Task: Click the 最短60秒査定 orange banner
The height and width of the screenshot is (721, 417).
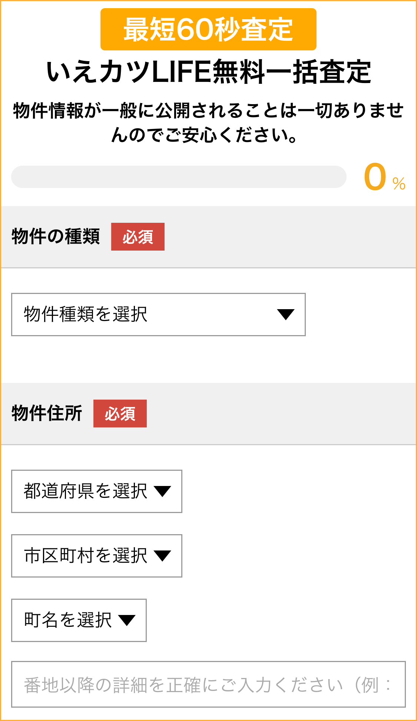Action: tap(208, 29)
